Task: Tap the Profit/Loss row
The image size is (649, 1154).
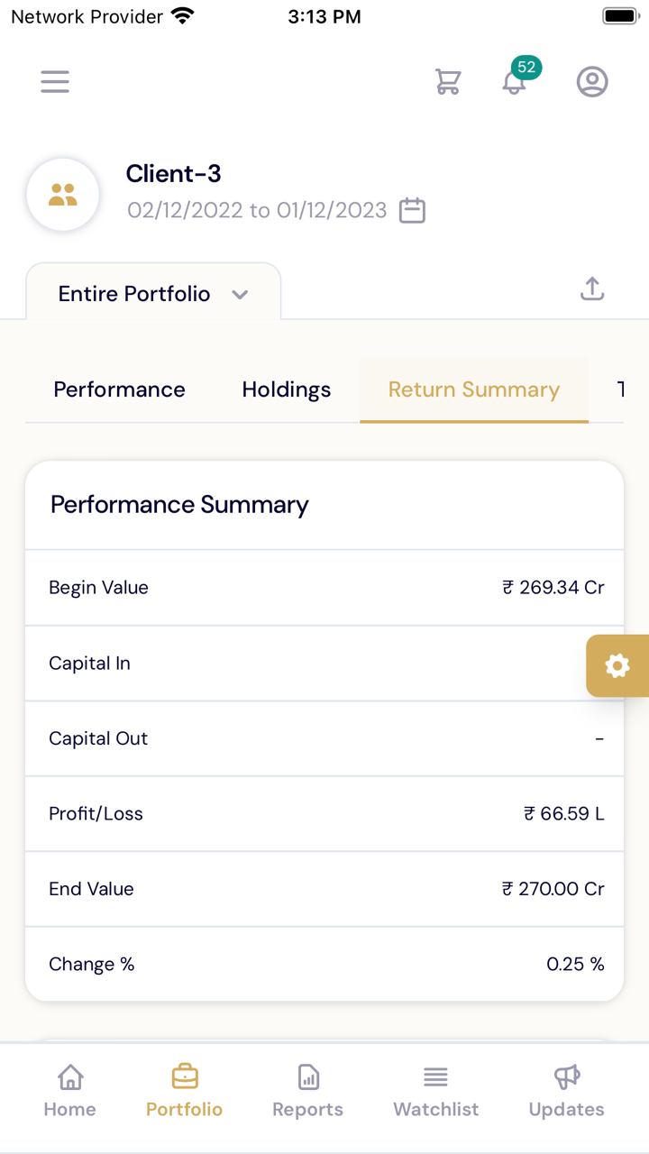Action: [324, 813]
